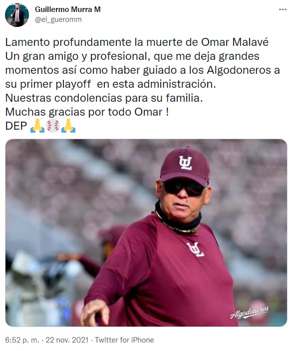Click the Nuestras condolencias para su familia line
Image resolution: width=294 pixels, height=351 pixels.
(x=104, y=98)
